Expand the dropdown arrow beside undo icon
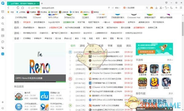The height and width of the screenshot is (111, 184). 168,8
